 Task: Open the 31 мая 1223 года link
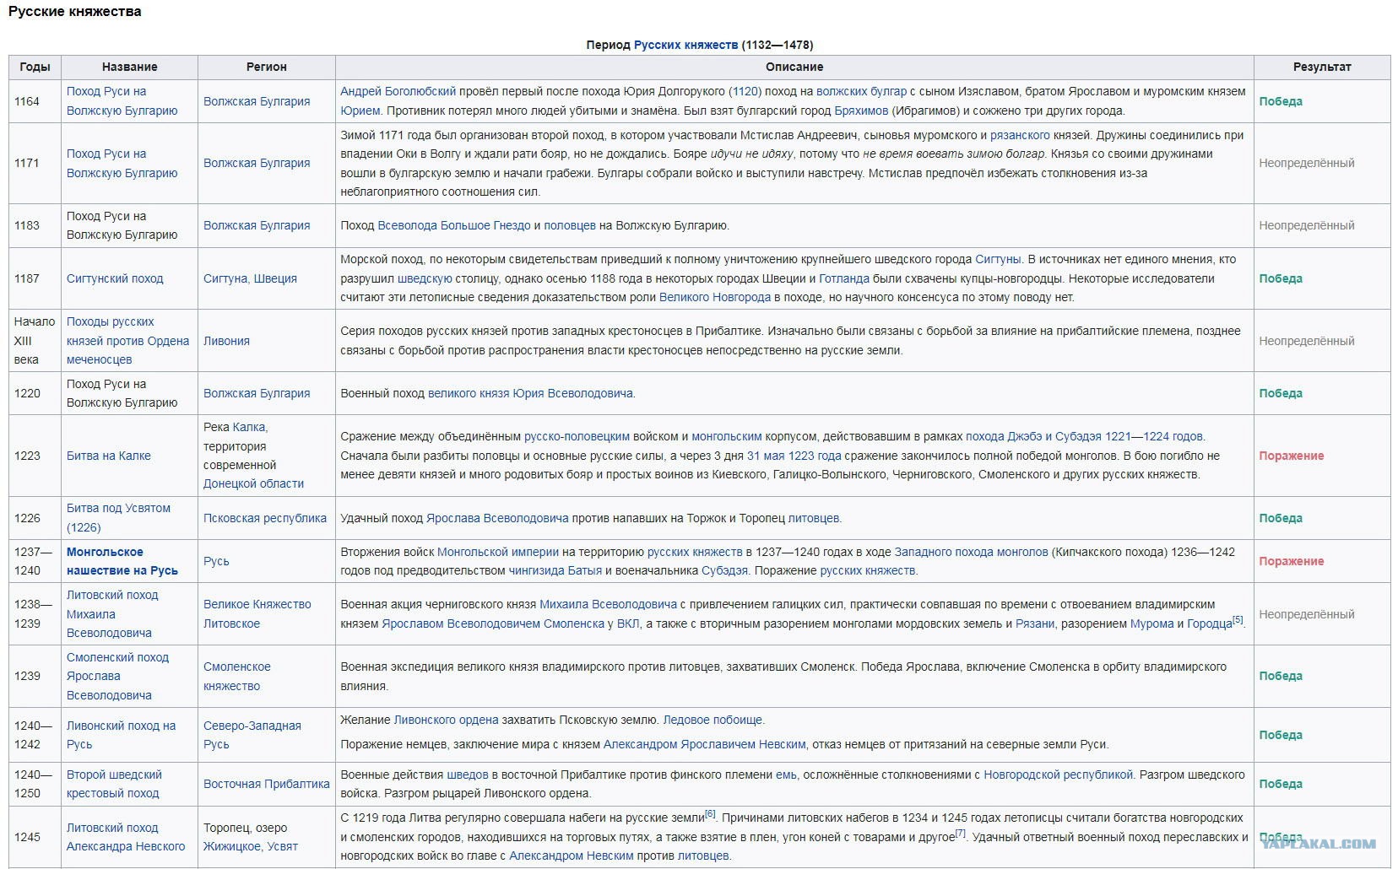[x=794, y=456]
